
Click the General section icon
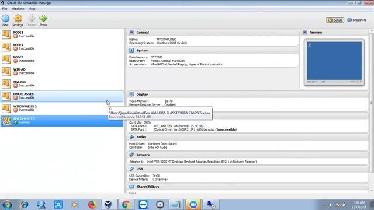[x=131, y=33]
